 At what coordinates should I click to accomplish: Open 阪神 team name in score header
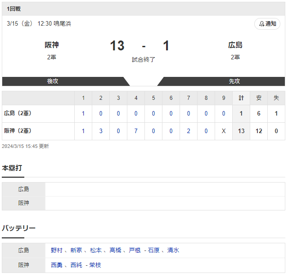52,45
